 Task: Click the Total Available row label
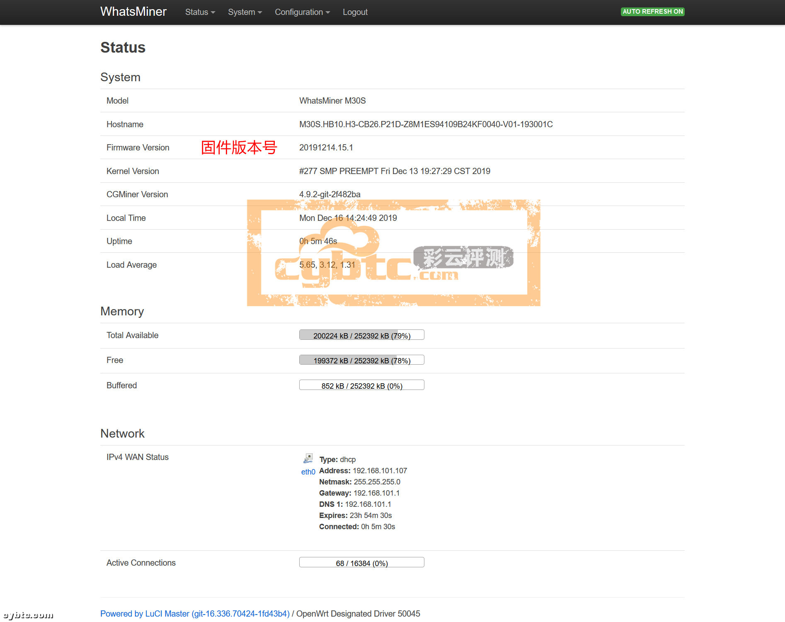(132, 335)
